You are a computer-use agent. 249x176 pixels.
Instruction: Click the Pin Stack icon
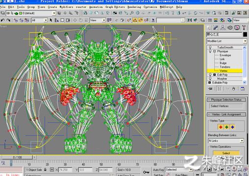210,89
